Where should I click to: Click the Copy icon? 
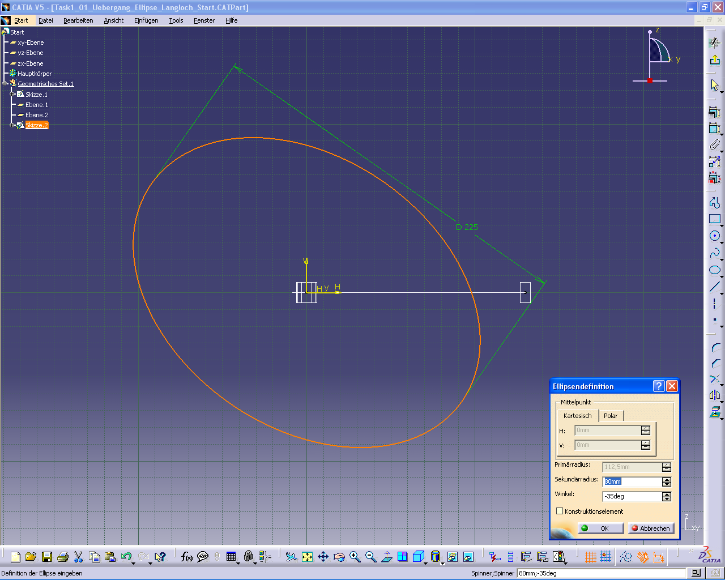[95, 557]
